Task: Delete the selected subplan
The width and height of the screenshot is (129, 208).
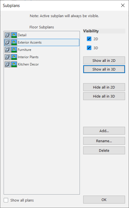Action: (x=104, y=150)
